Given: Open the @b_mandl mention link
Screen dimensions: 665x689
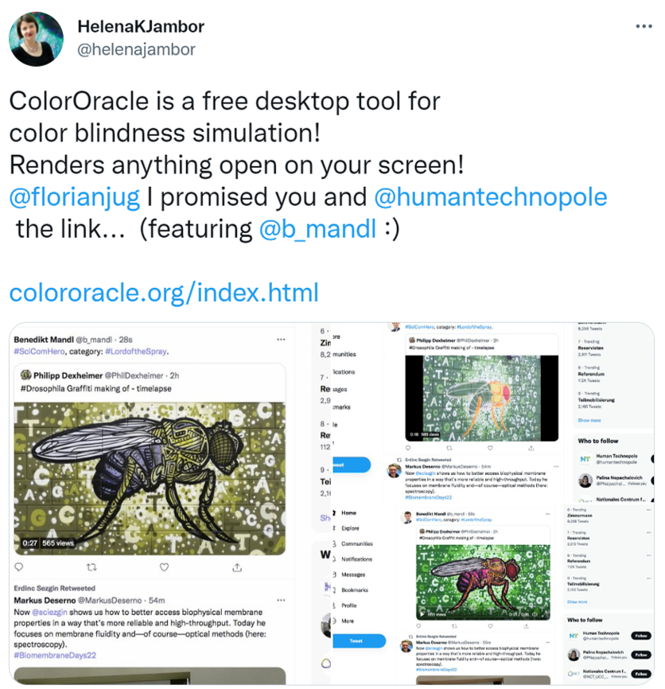Looking at the screenshot, I should tap(317, 229).
